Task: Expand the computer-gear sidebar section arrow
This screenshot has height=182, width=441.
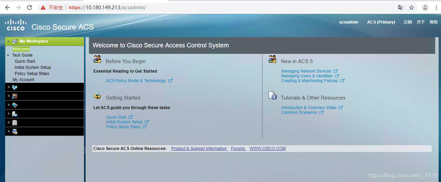Action: click(x=9, y=132)
